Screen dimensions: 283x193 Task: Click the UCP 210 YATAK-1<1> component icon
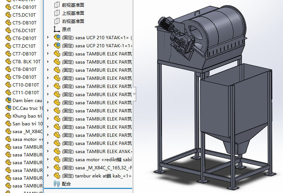(57, 45)
